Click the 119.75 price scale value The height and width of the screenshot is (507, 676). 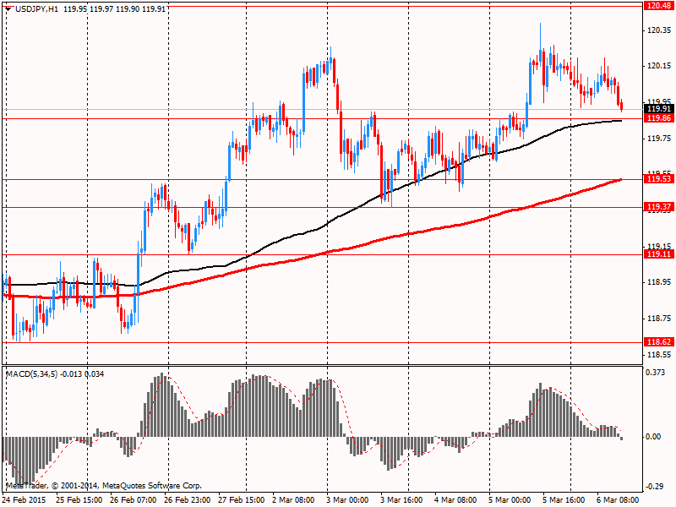click(659, 139)
